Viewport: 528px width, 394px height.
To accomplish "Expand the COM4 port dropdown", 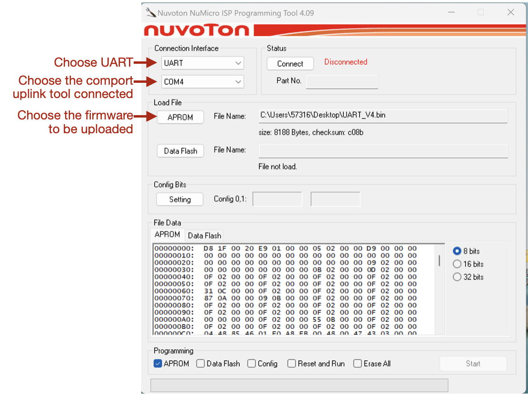I will coord(203,82).
